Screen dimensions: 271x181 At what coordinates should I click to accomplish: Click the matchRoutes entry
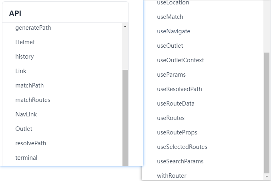click(33, 100)
